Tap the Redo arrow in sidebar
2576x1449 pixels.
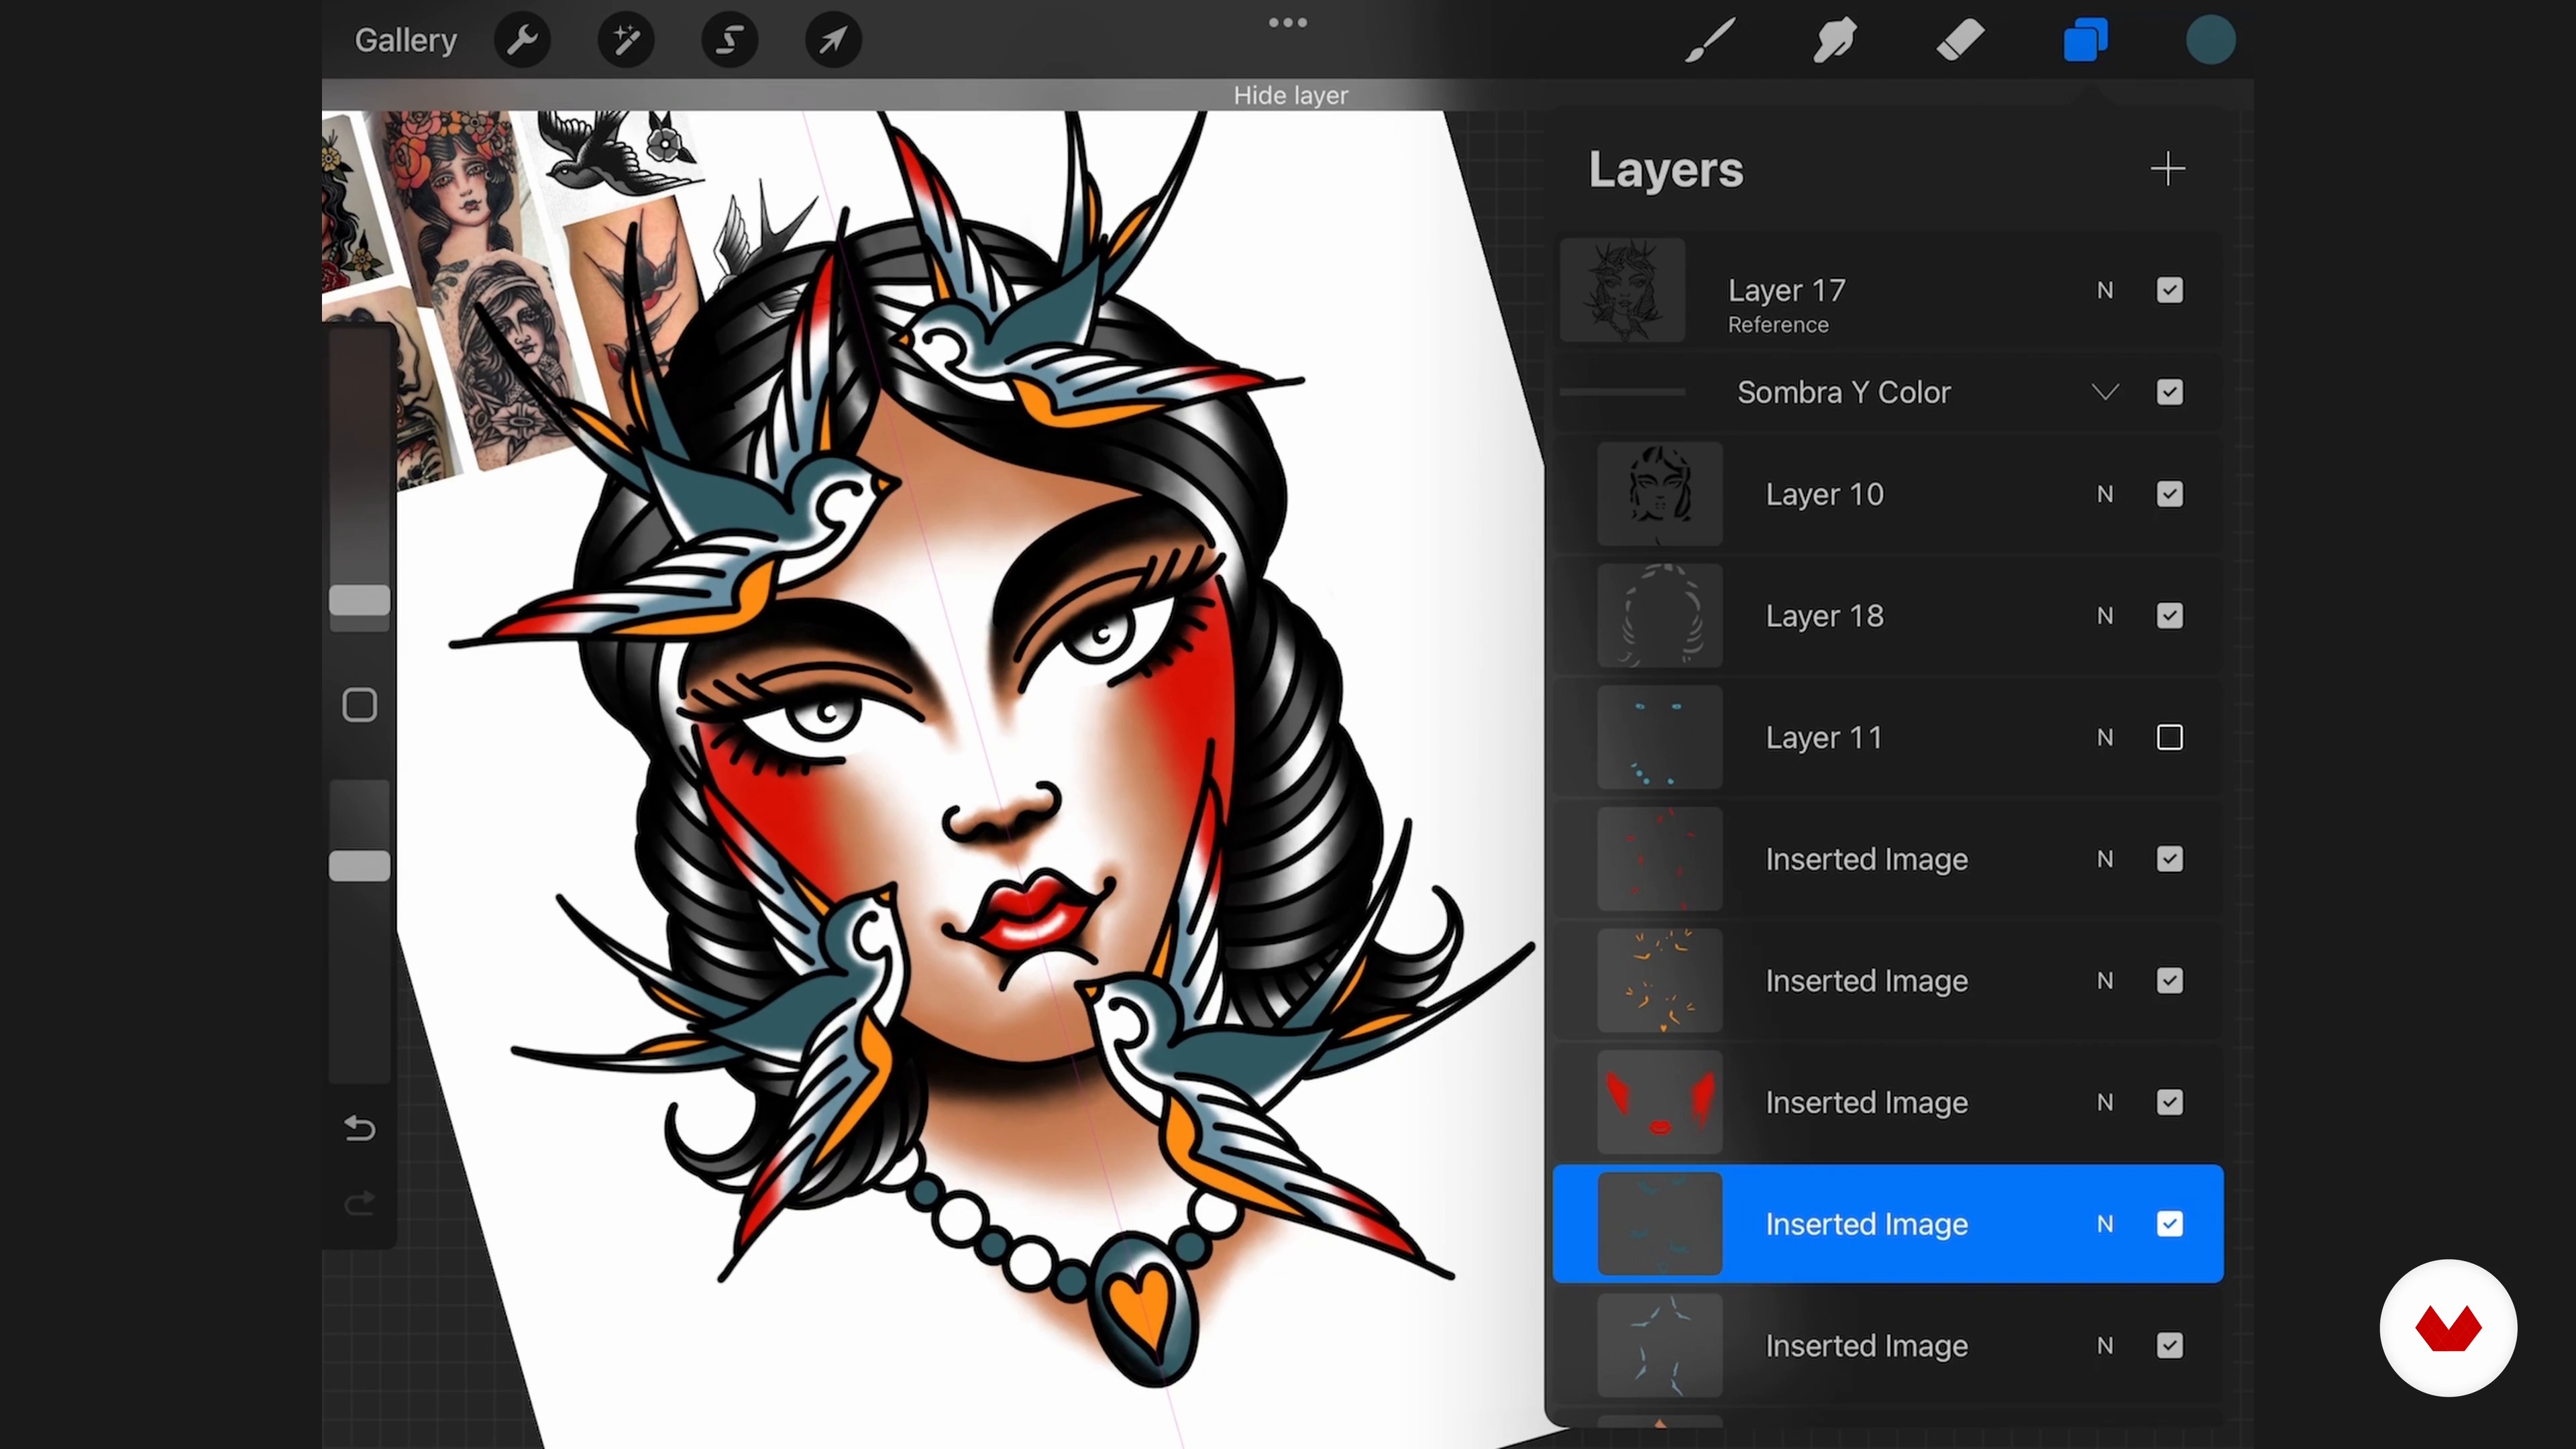coord(360,1203)
